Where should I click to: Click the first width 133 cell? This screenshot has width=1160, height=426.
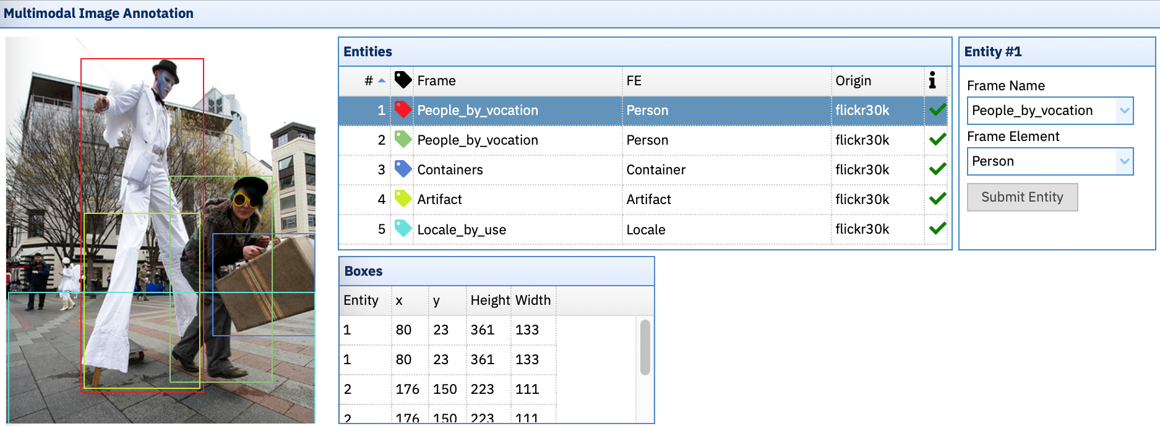[x=533, y=330]
